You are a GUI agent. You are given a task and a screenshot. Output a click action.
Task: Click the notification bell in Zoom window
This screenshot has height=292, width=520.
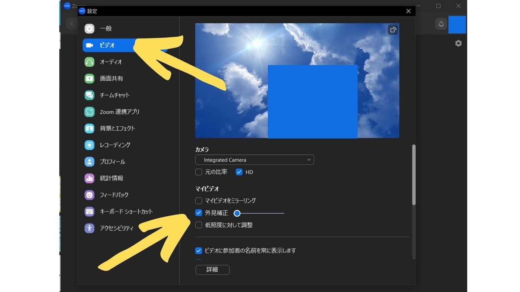point(441,24)
